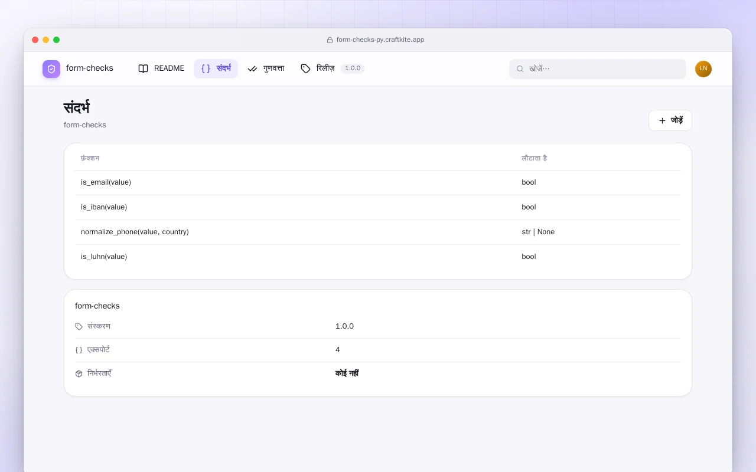Click the form-checks subtitle under संदर्भ
This screenshot has height=472, width=756.
coord(85,125)
